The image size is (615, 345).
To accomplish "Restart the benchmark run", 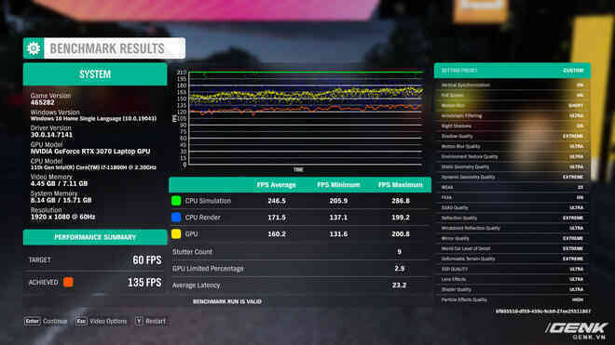I will click(x=156, y=321).
